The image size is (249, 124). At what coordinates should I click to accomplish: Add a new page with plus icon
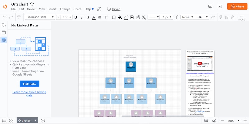pyautogui.click(x=43, y=121)
